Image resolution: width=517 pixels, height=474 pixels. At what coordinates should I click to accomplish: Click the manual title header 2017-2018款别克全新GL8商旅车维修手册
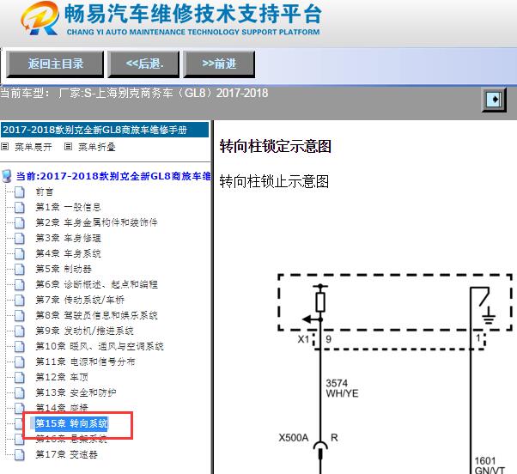click(105, 130)
